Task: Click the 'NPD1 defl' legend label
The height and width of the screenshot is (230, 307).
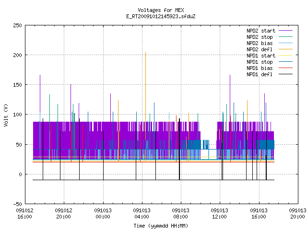Action: pyautogui.click(x=260, y=75)
